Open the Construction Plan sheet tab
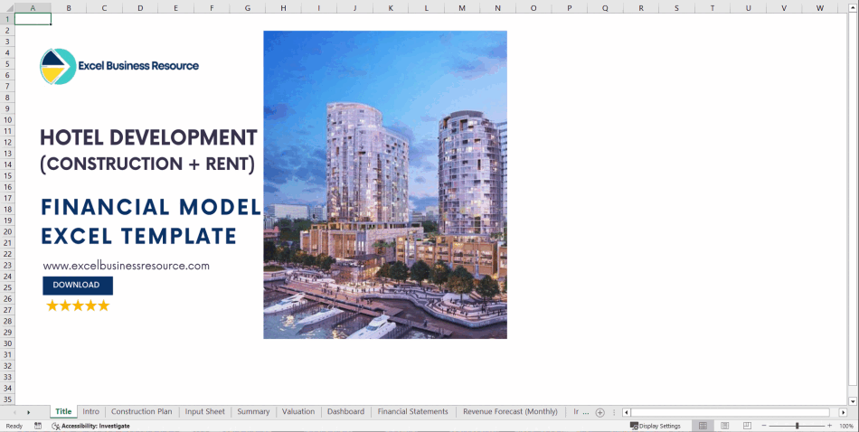Viewport: 859px width, 432px height. click(x=141, y=412)
